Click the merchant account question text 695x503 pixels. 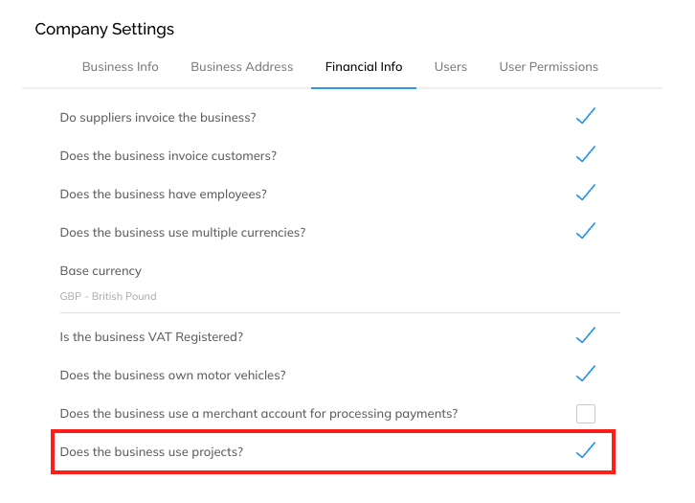point(258,413)
